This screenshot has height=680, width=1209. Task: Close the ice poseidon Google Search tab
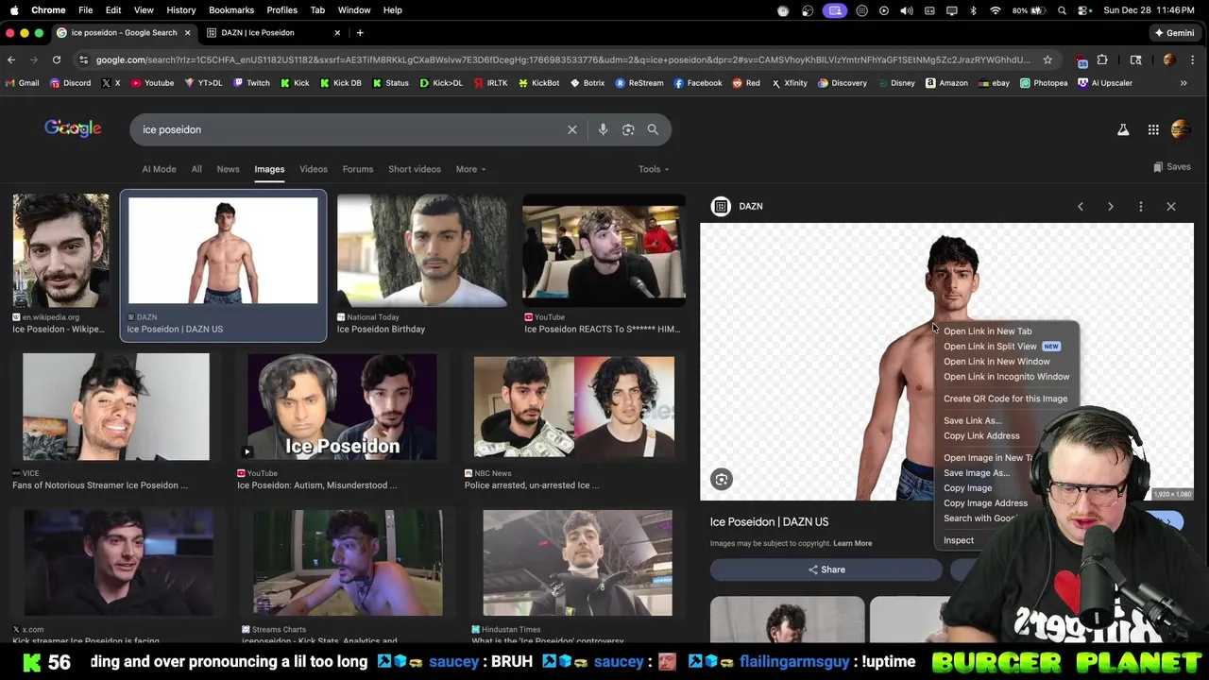[x=187, y=32]
